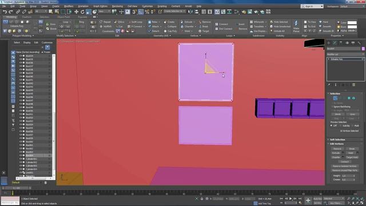Image resolution: width=366 pixels, height=206 pixels.
Task: Click the Zoom navigation icon
Action: pyautogui.click(x=348, y=199)
